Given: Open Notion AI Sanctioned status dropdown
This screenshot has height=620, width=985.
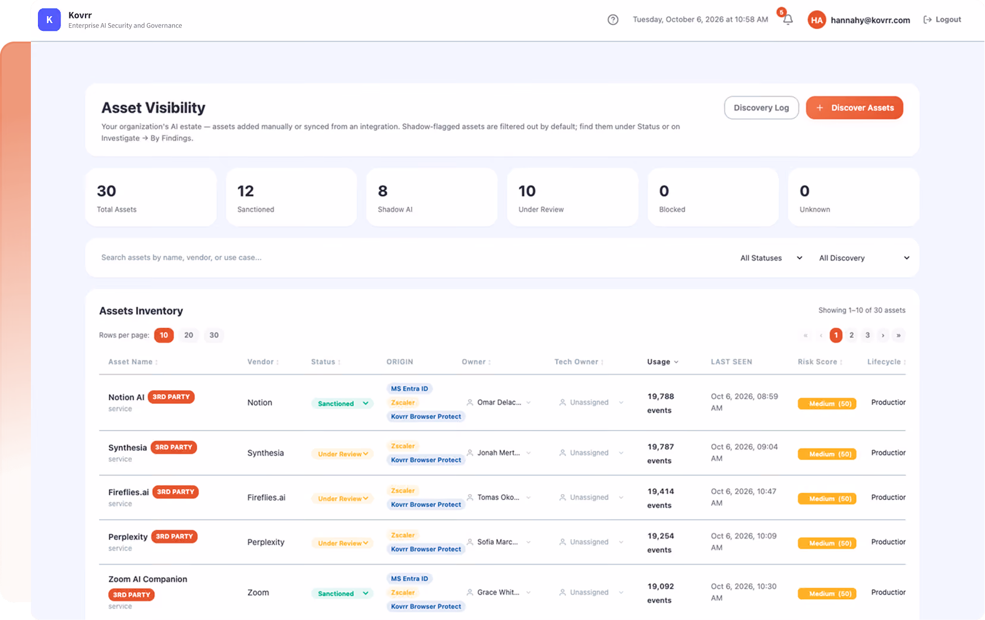Looking at the screenshot, I should pos(342,403).
